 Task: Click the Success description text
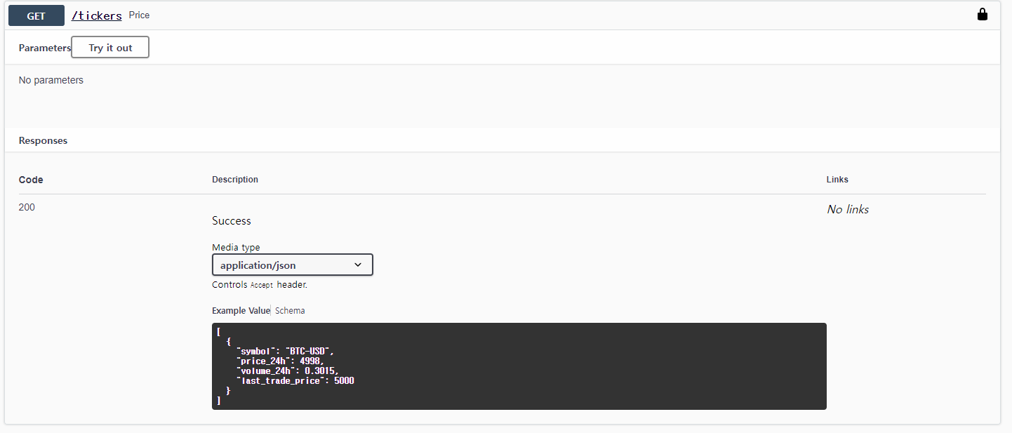[232, 220]
